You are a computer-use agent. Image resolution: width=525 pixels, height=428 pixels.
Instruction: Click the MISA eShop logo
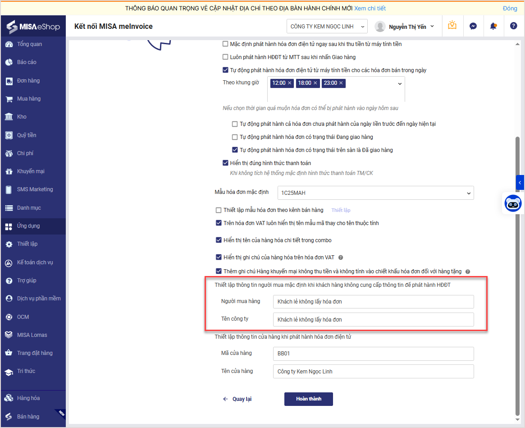click(x=33, y=27)
